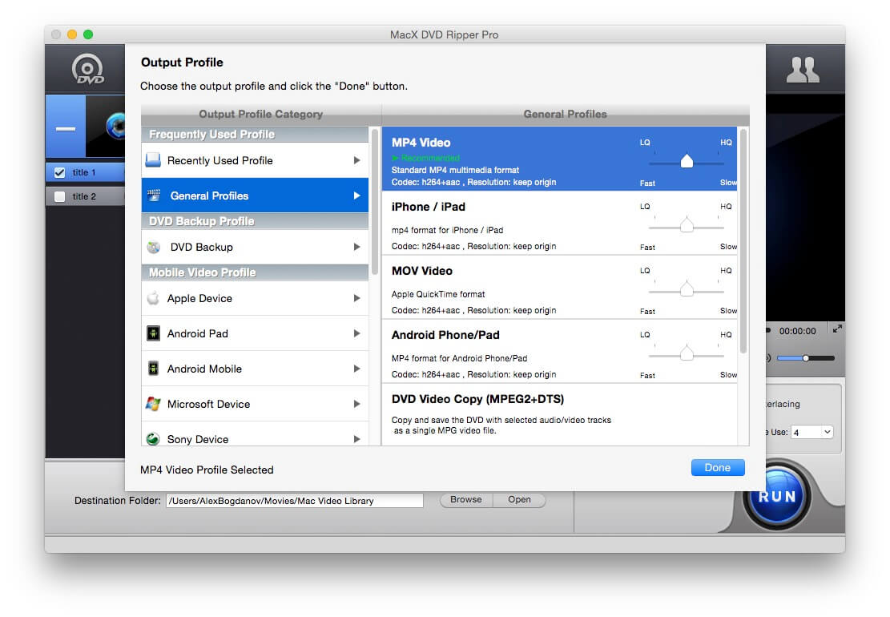This screenshot has height=617, width=890.
Task: Select the DVD Video Copy (MPEG2+DTS) profile
Action: tap(560, 415)
